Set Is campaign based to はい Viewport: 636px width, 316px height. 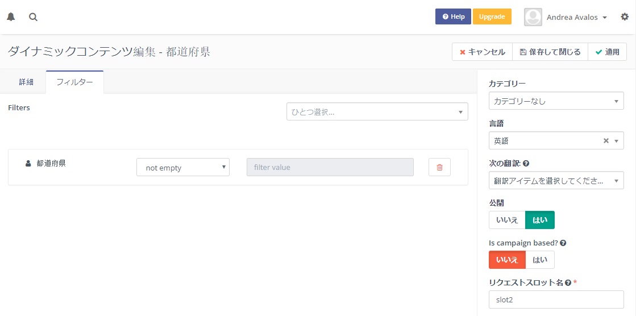pyautogui.click(x=540, y=260)
